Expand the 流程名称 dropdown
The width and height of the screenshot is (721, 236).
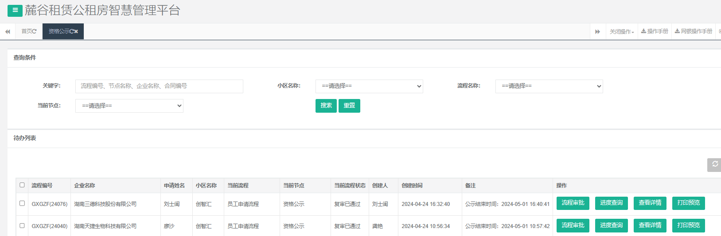pyautogui.click(x=549, y=86)
